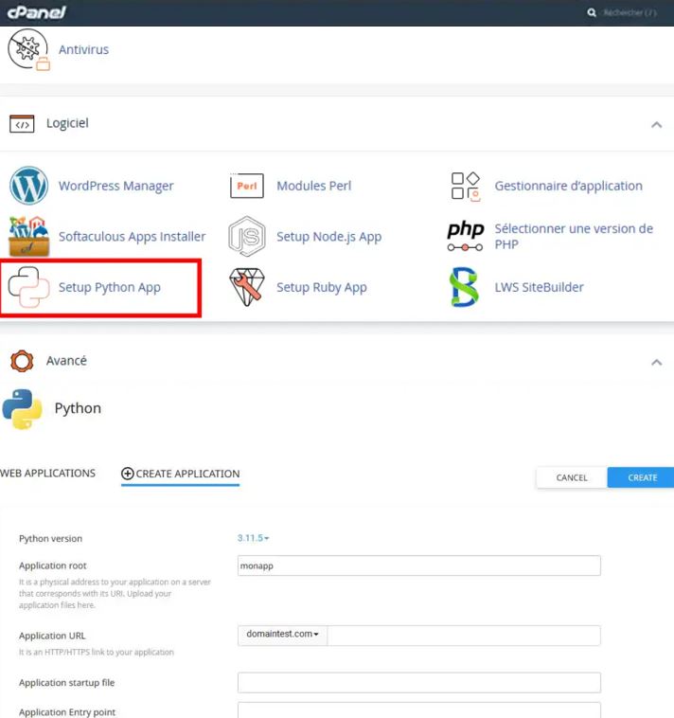Open the Setup Ruby App link
The width and height of the screenshot is (674, 718).
point(322,287)
